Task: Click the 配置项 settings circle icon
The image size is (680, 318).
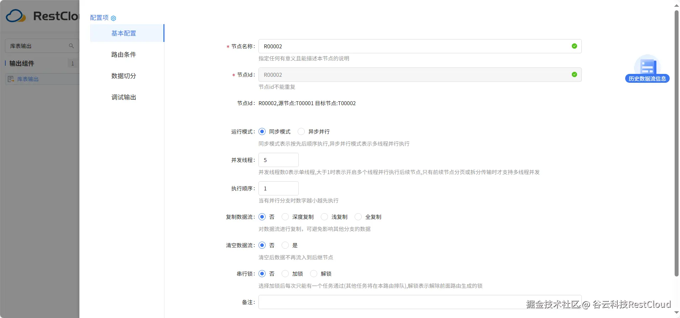Action: coord(114,18)
